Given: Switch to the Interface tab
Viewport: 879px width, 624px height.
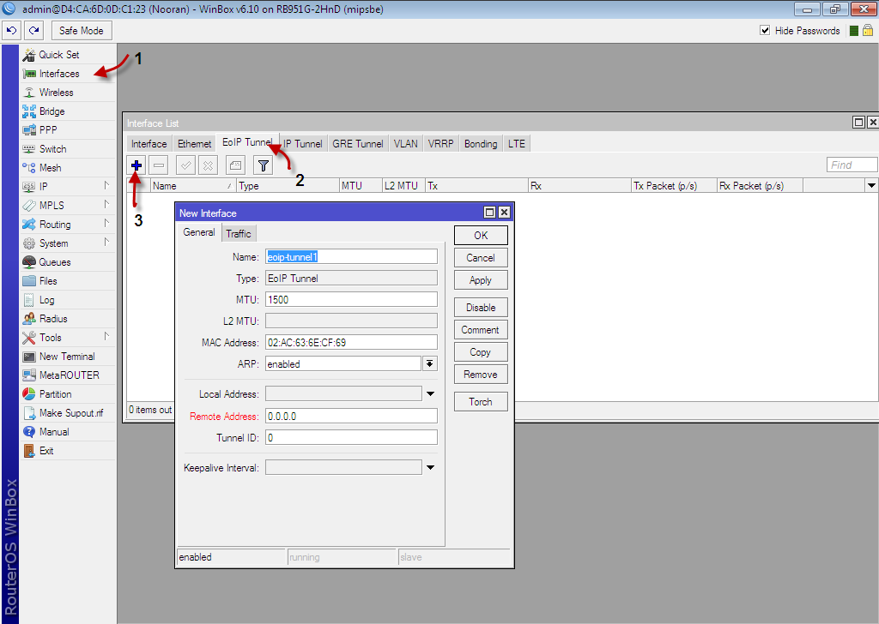Looking at the screenshot, I should pos(149,144).
